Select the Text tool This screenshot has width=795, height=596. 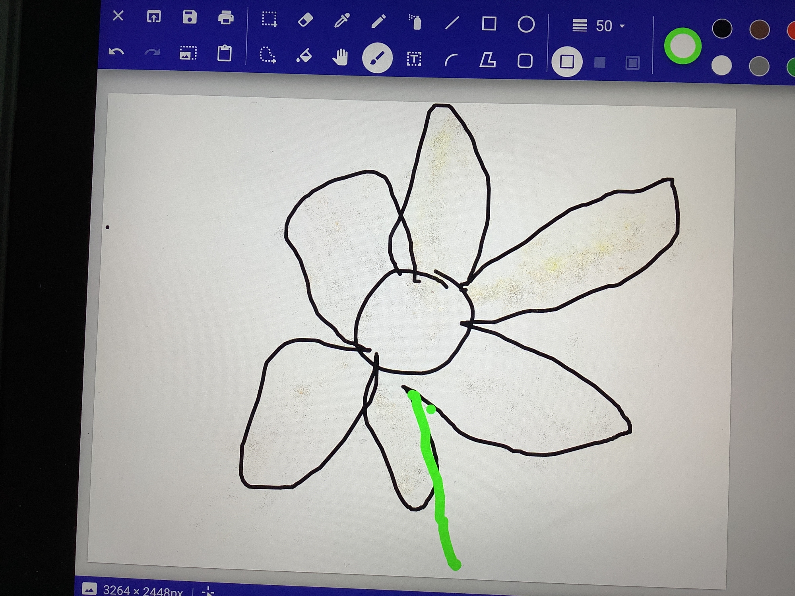tap(414, 59)
